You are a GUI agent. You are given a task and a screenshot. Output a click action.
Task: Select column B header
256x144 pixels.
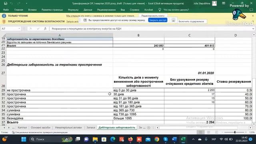(x=138, y=35)
